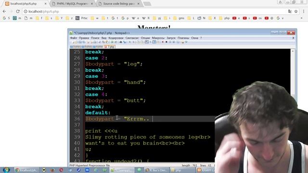308x173 pixels.
Task: Open the gms bookmark folder
Action: point(179,18)
